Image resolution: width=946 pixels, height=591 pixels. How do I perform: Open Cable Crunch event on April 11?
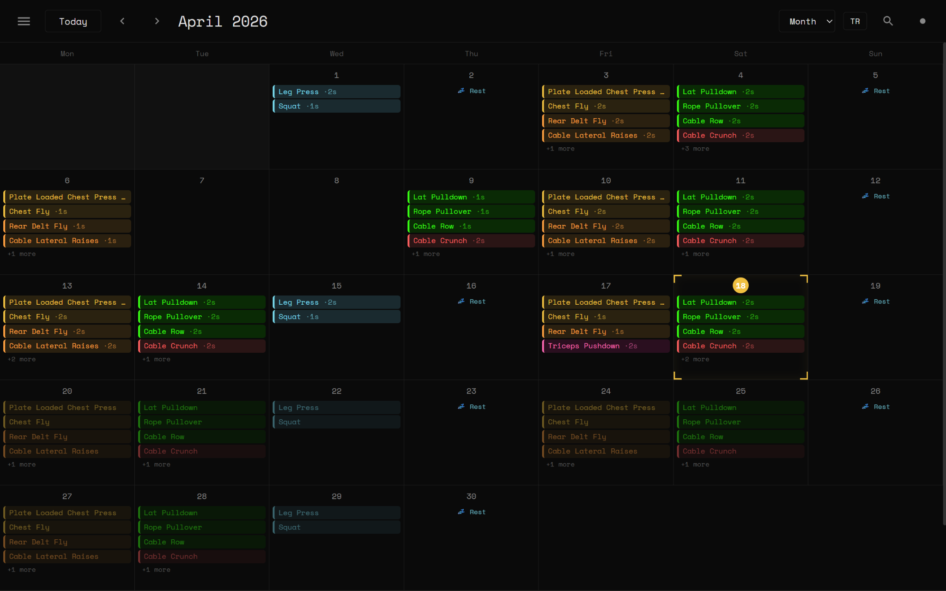pos(740,241)
